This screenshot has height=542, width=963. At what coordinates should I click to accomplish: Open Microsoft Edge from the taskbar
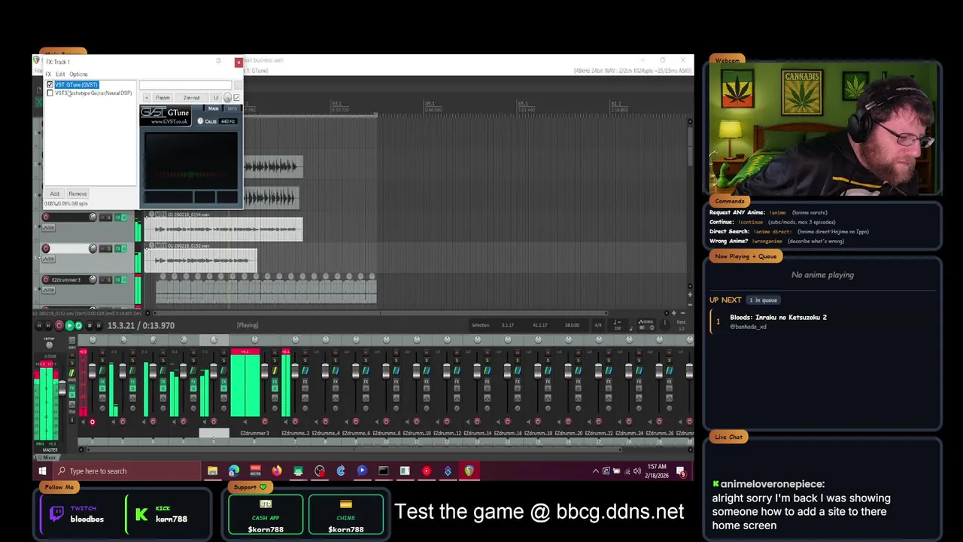coord(234,471)
